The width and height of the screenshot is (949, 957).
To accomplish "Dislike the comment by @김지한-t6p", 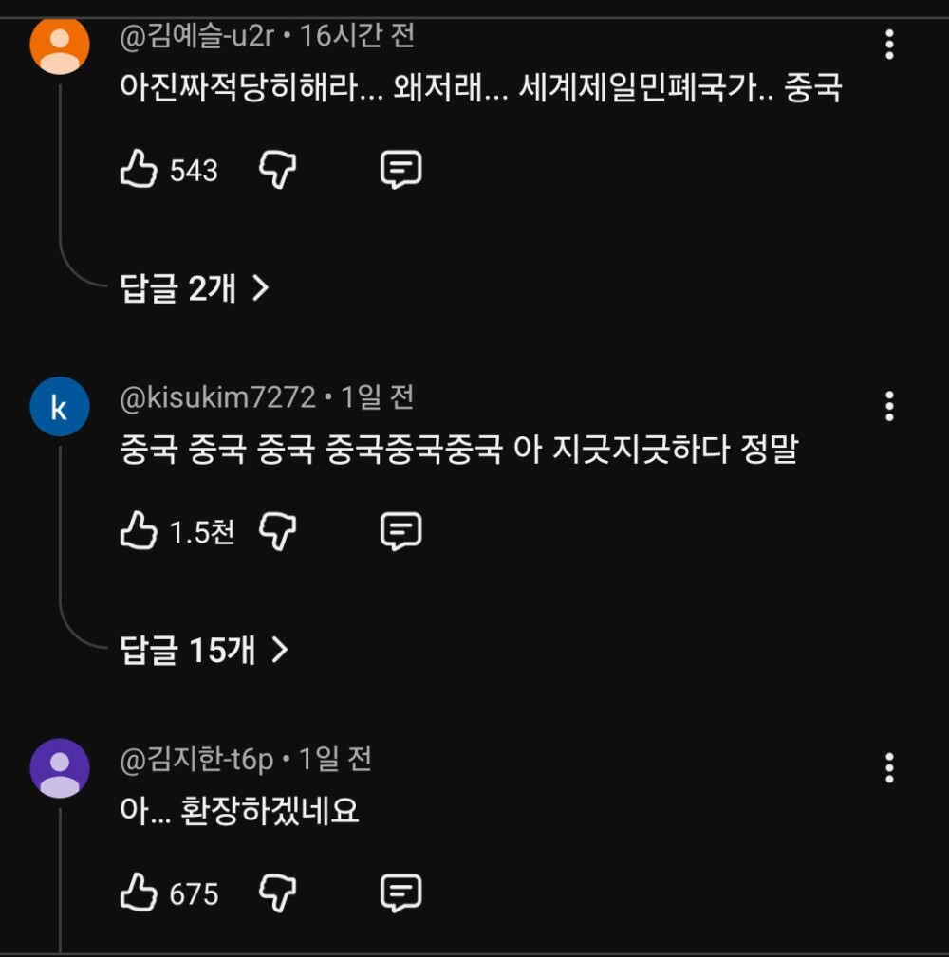I will (x=277, y=893).
